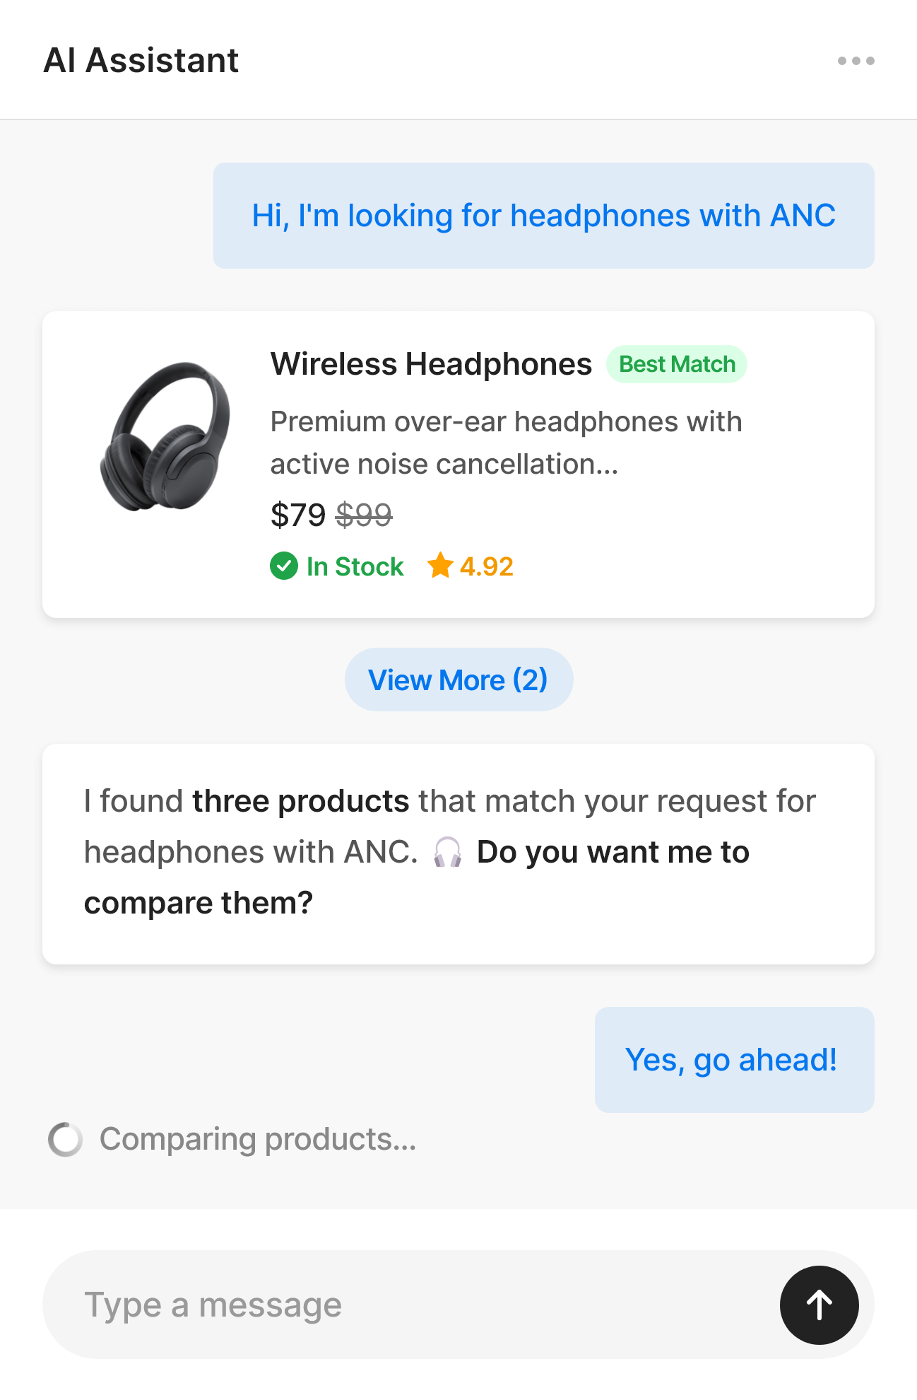
Task: Click the send arrow button
Action: click(x=819, y=1305)
